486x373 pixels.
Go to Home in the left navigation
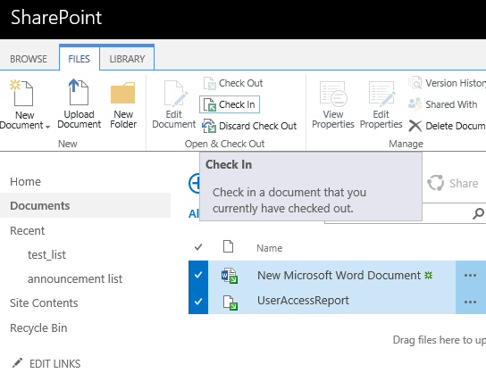click(25, 181)
